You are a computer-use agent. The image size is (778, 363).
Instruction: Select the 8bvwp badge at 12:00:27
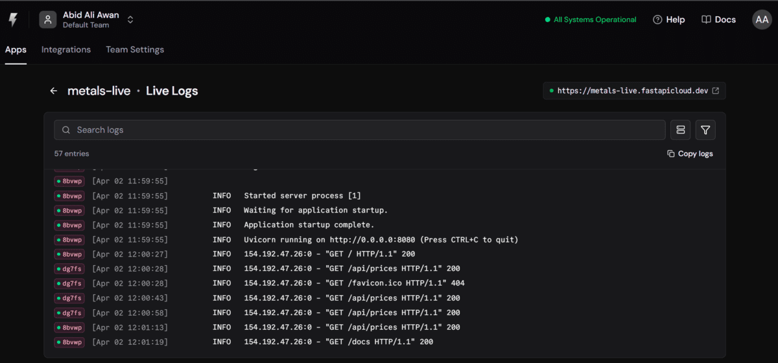point(69,254)
